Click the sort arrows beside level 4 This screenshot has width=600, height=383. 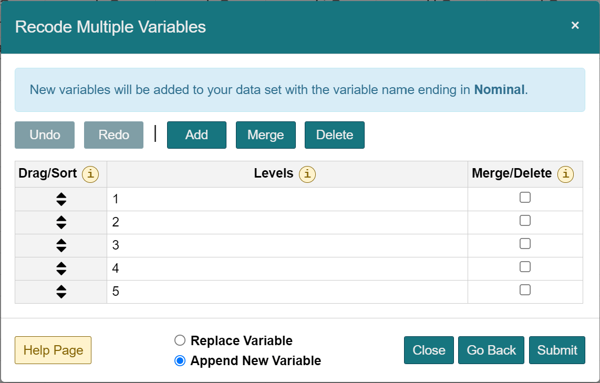pos(60,268)
